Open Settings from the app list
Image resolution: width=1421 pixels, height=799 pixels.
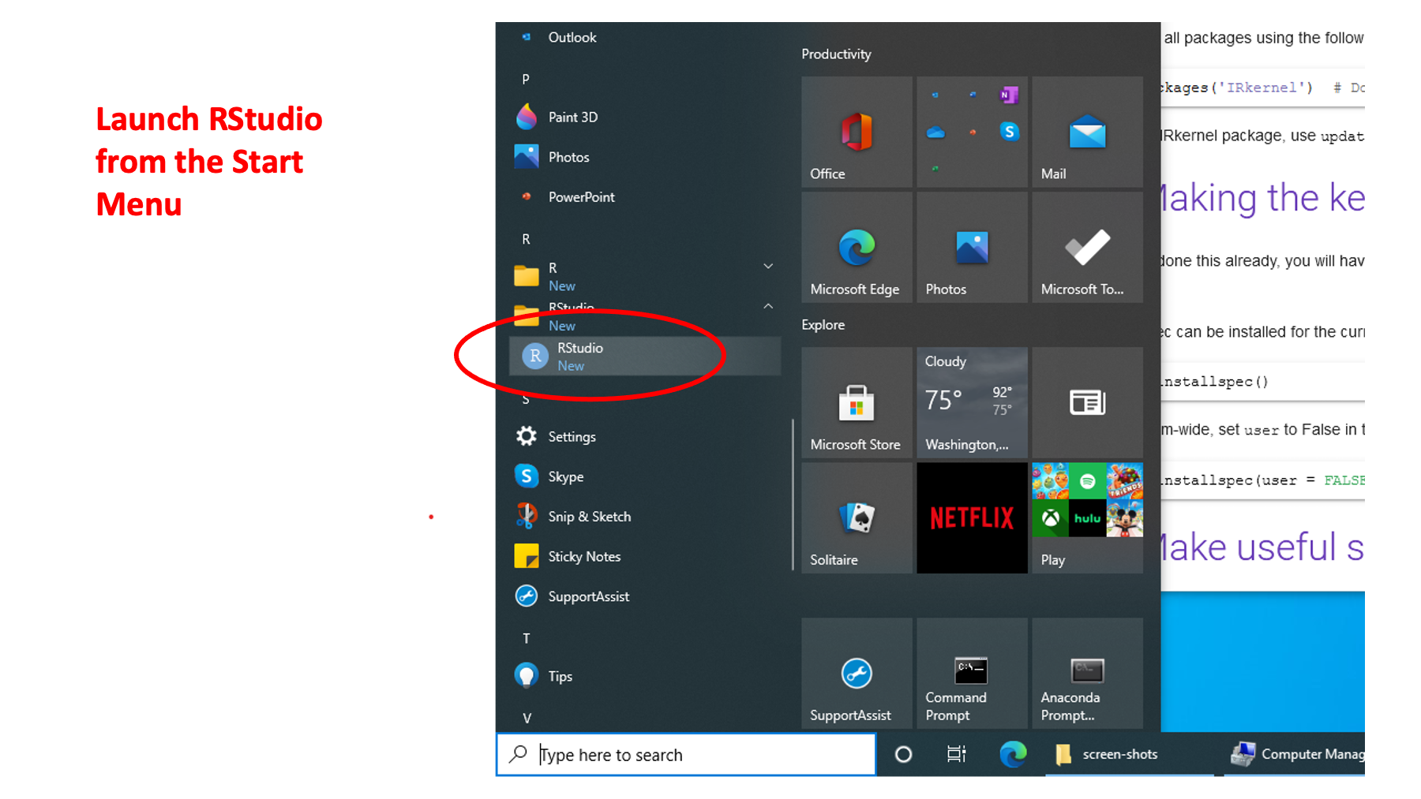pyautogui.click(x=643, y=436)
